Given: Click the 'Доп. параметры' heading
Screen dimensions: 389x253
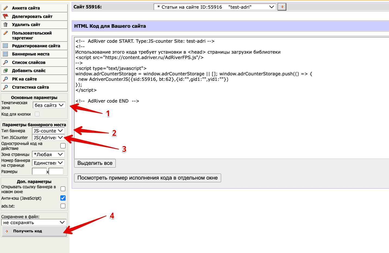Looking at the screenshot, I should coord(34,181).
